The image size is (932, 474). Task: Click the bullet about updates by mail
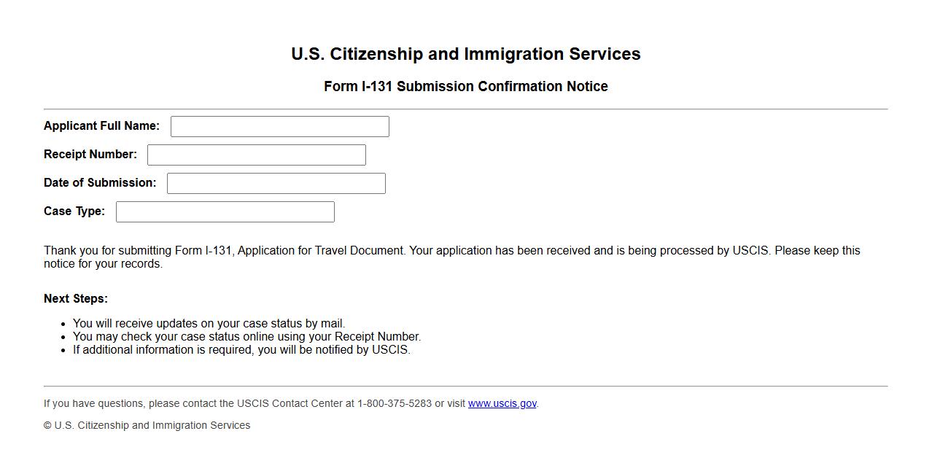[x=209, y=324]
